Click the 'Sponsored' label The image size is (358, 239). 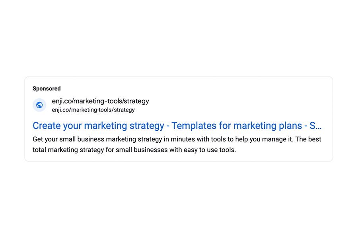tap(47, 88)
